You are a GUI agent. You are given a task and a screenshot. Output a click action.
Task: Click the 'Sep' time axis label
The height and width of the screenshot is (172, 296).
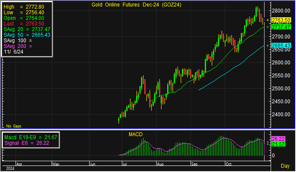[x=194, y=164]
